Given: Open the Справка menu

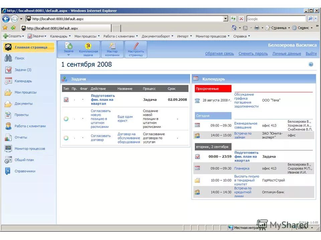Looking at the screenshot, I should pyautogui.click(x=241, y=36).
